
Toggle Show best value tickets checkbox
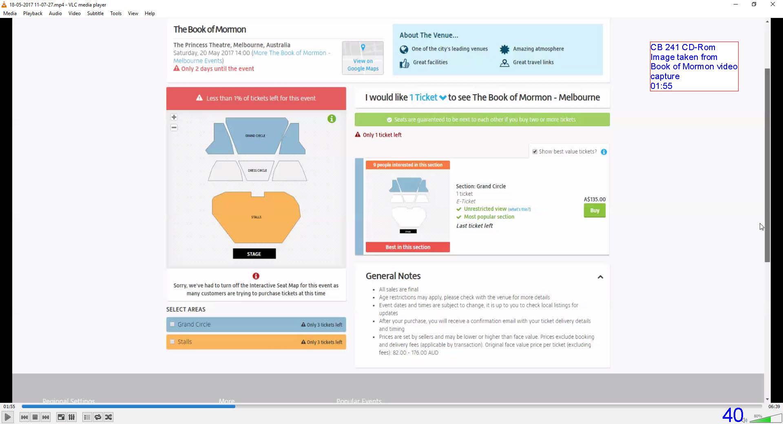535,151
